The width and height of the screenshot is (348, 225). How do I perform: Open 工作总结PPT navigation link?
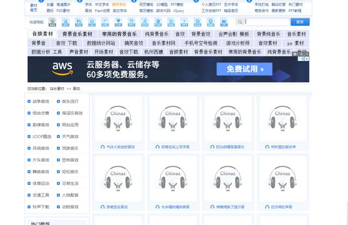coord(212,10)
